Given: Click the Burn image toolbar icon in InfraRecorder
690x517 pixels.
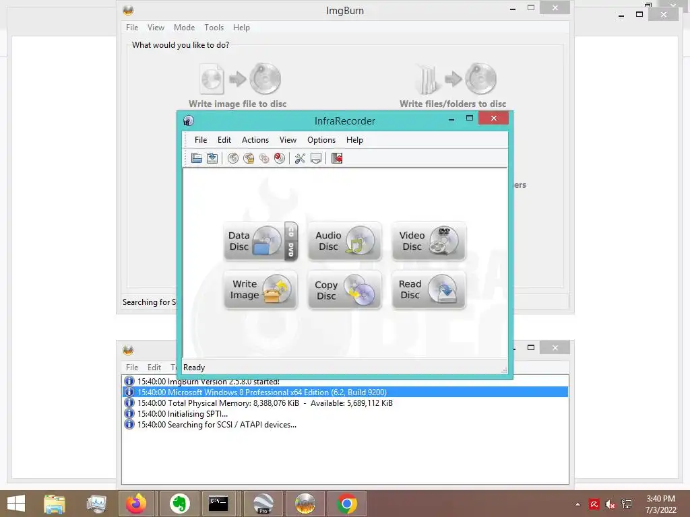Looking at the screenshot, I should 249,158.
